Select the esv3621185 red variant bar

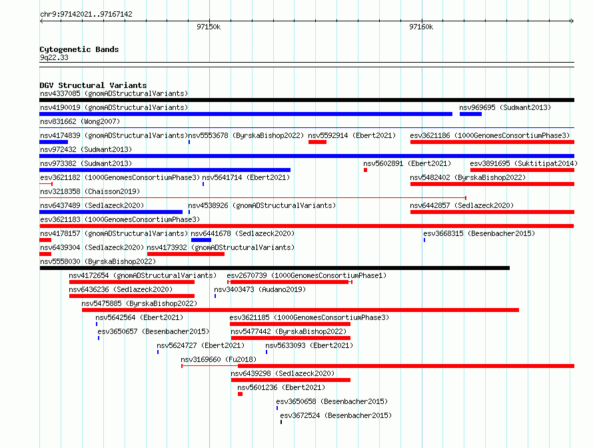290,324
